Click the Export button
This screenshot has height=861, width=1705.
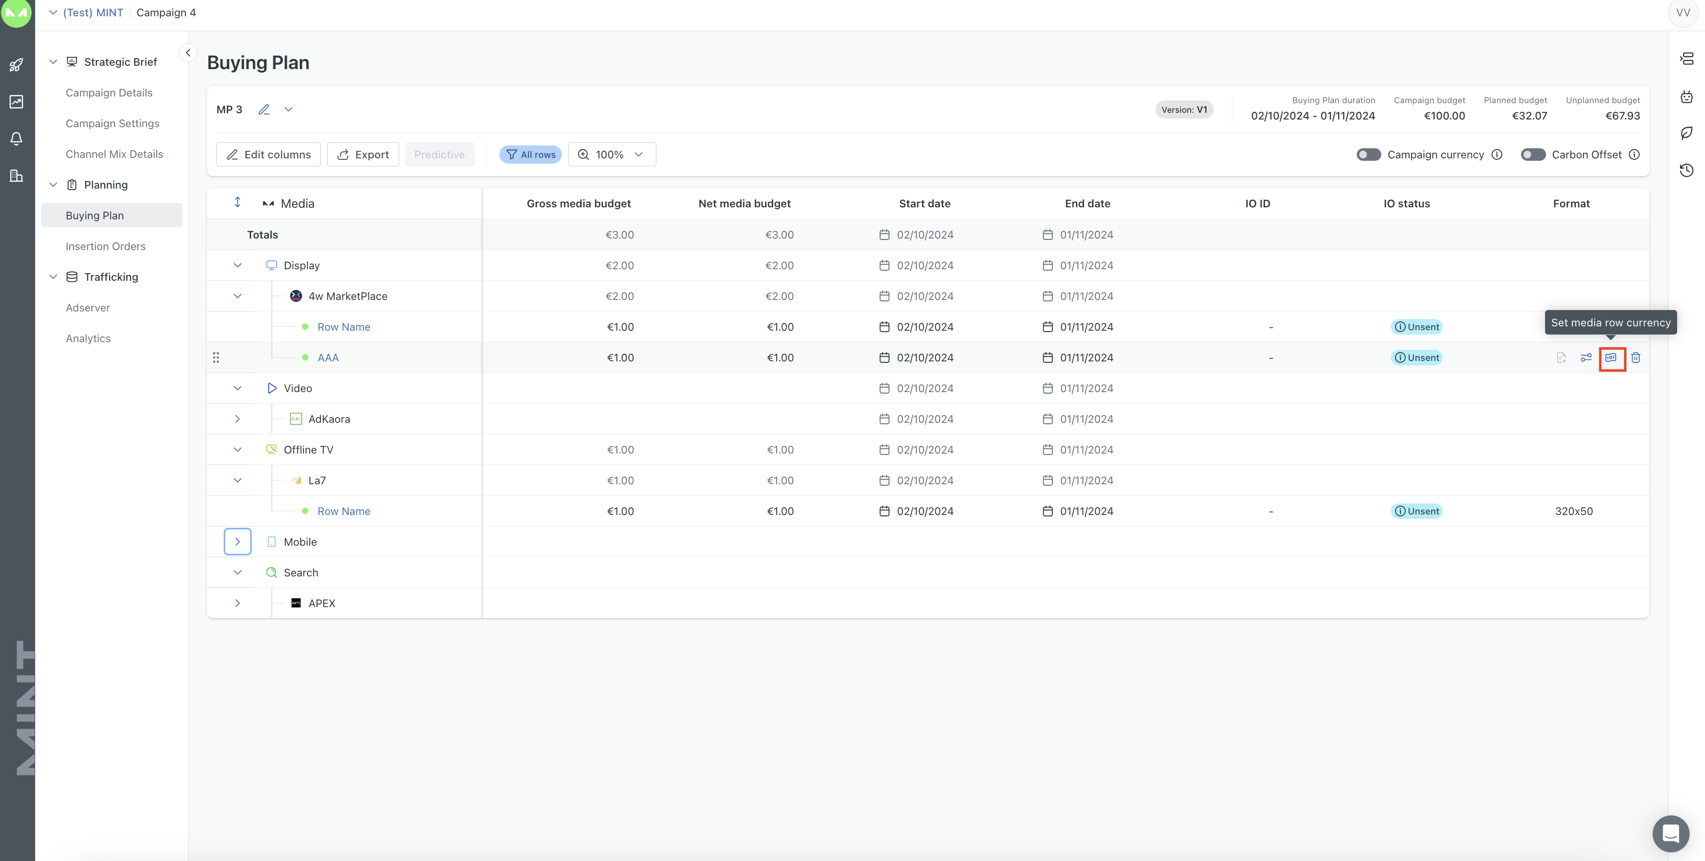pyautogui.click(x=363, y=155)
